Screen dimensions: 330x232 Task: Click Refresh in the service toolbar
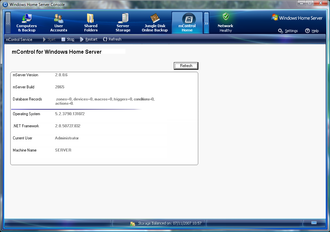(x=112, y=39)
